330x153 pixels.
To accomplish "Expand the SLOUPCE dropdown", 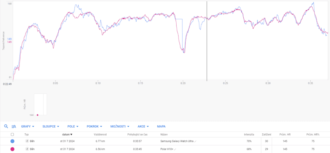I will point(52,127).
